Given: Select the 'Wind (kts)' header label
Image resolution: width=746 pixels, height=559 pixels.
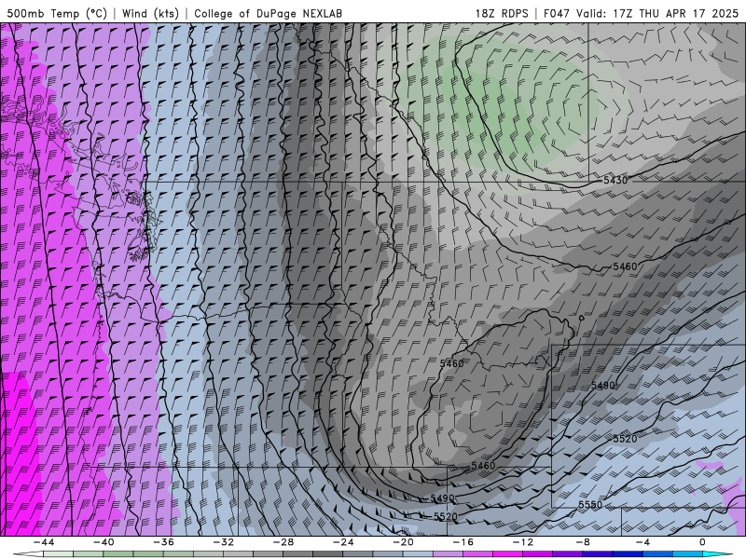Looking at the screenshot, I should tap(150, 13).
